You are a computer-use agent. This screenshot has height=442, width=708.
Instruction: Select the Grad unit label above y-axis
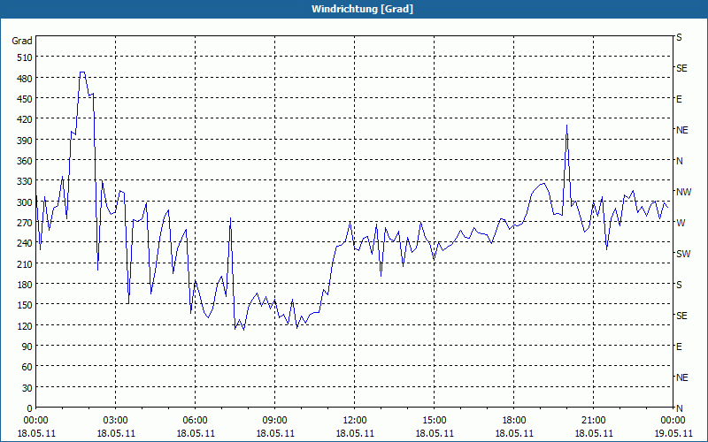point(22,41)
